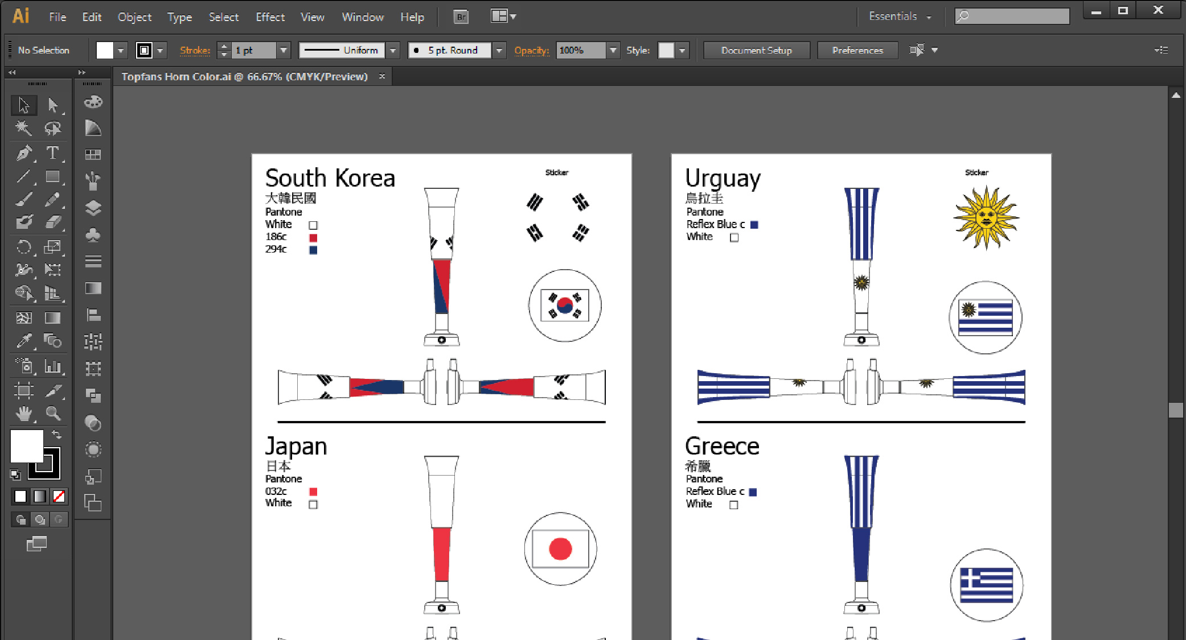Click Document Setup button

pos(756,51)
